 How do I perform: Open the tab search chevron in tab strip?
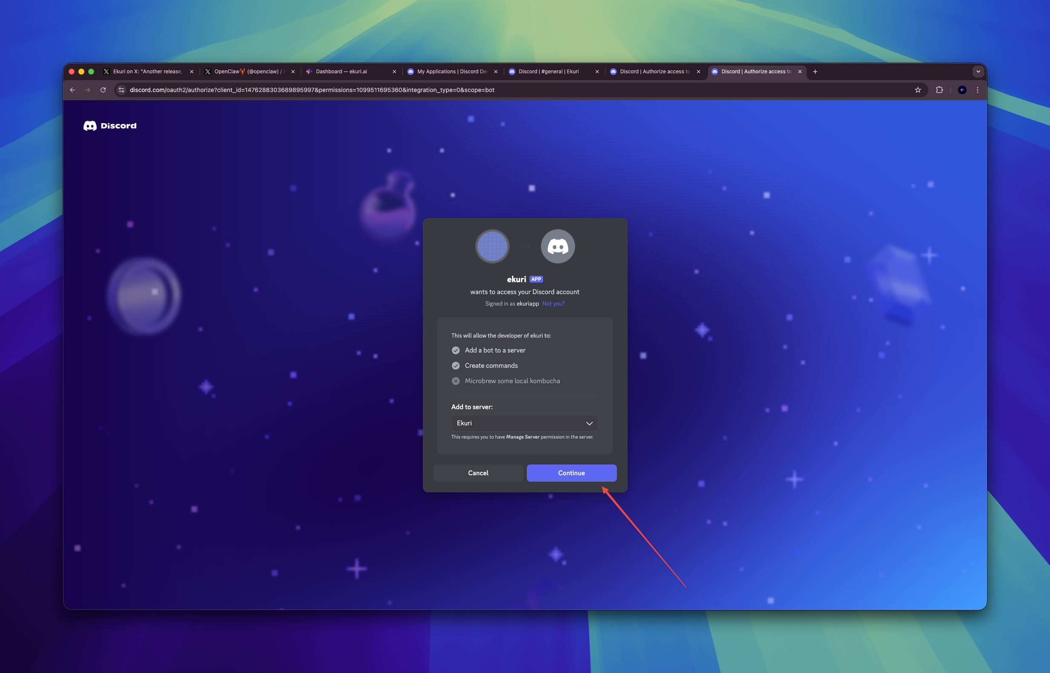978,72
